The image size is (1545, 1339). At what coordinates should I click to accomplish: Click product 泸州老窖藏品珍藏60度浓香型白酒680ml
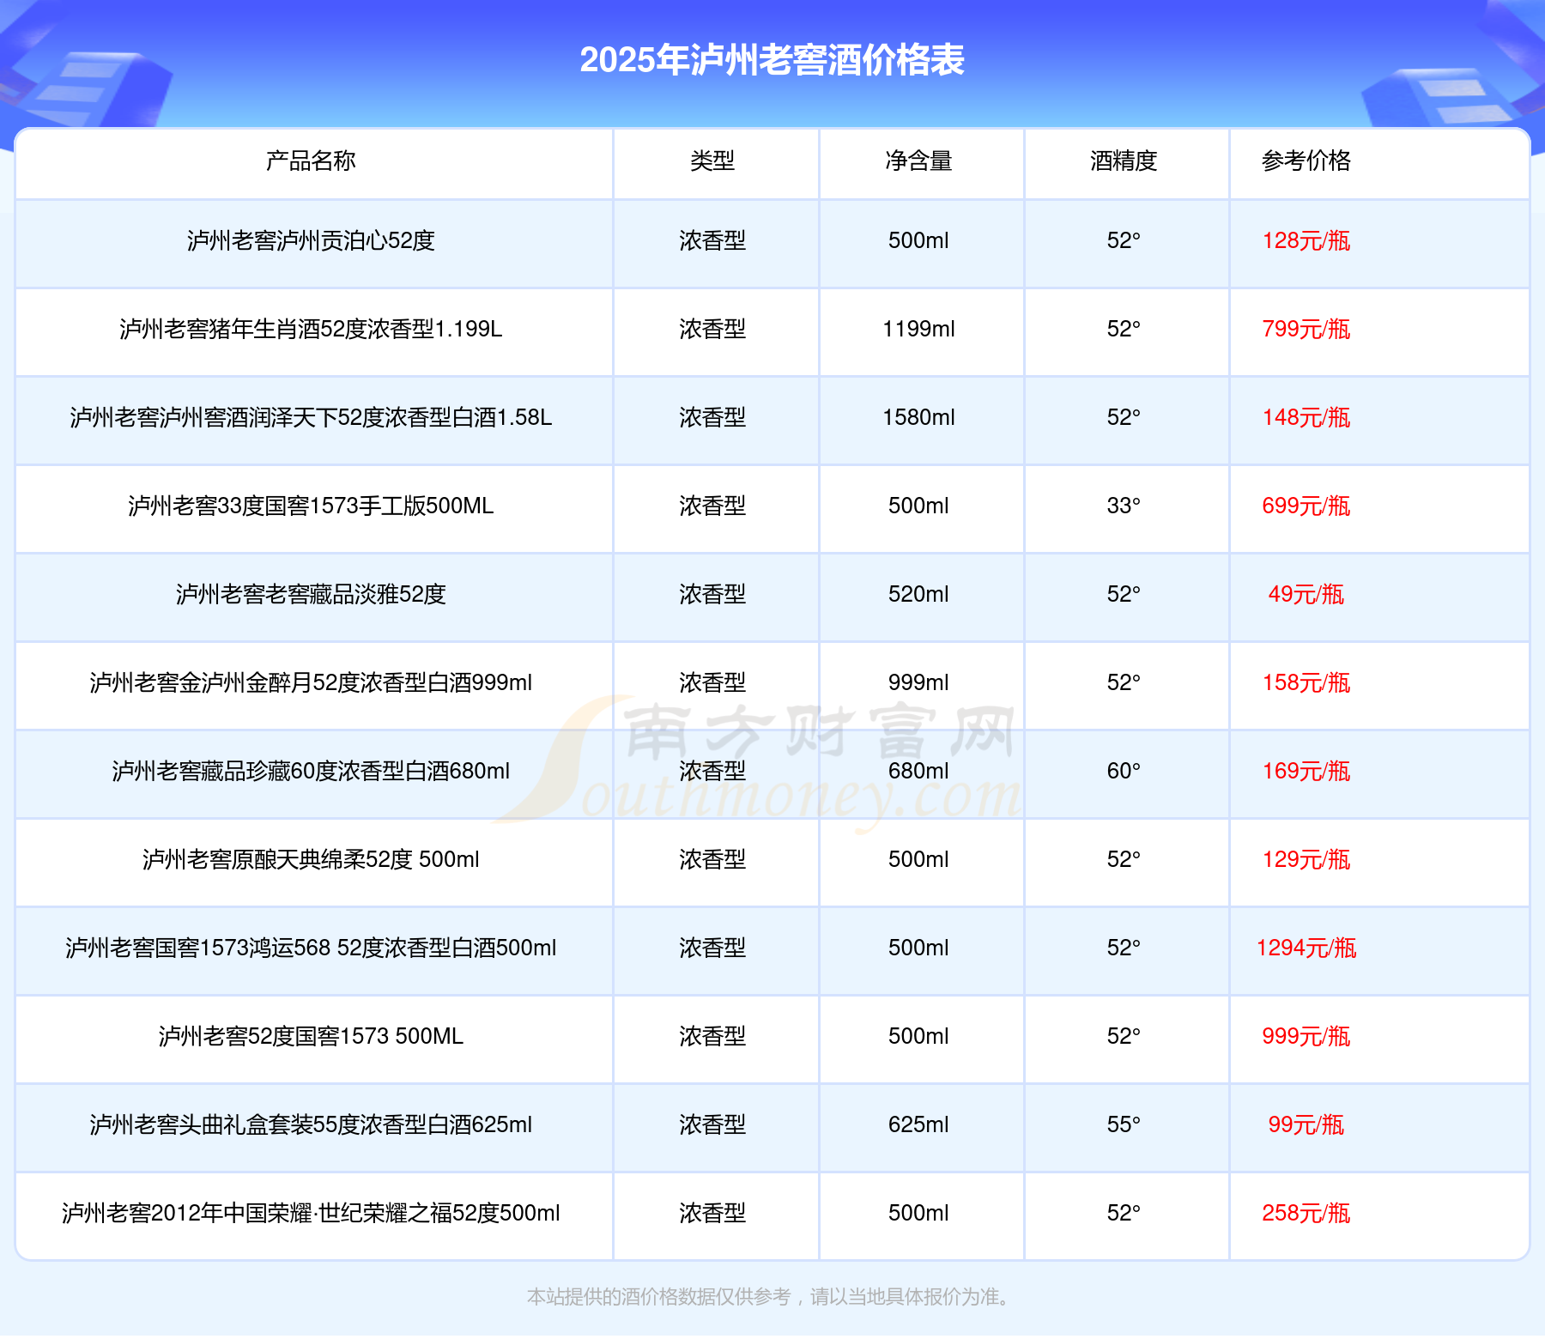pos(311,771)
